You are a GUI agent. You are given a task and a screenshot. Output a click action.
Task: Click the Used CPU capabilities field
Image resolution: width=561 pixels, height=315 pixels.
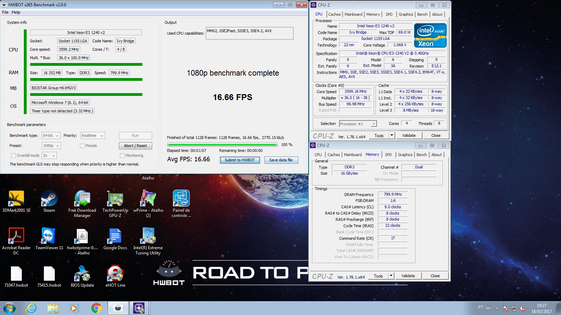(x=249, y=33)
